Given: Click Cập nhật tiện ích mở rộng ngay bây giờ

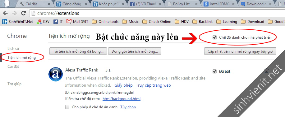Looking at the screenshot, I should pyautogui.click(x=240, y=51).
